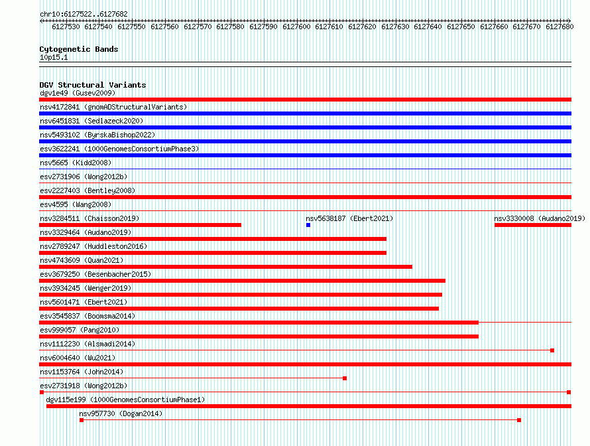The height and width of the screenshot is (446, 590).
Task: Select nsv4743609 (Quan2021) label
Action: pyautogui.click(x=82, y=260)
